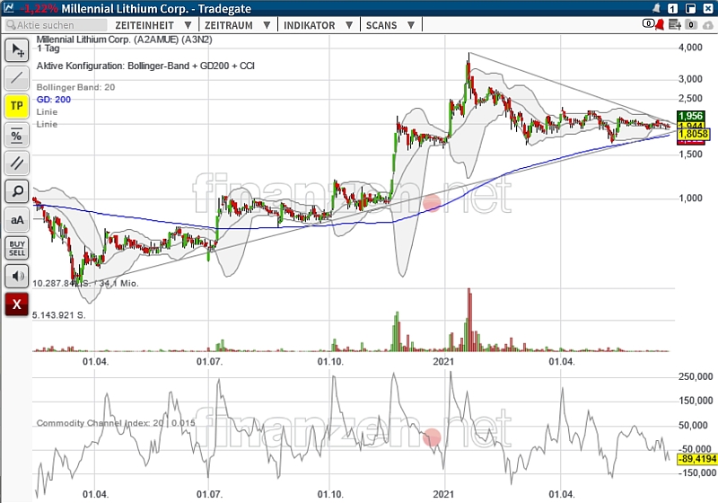Open the ZEITEINHEIT dropdown
The height and width of the screenshot is (503, 718).
coord(153,26)
